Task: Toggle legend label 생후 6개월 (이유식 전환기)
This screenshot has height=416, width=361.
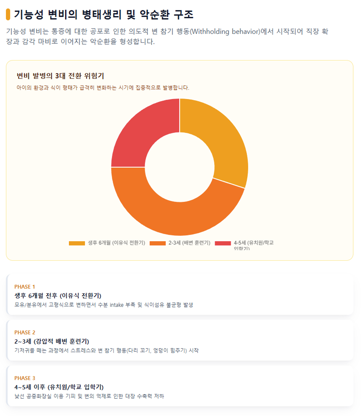Action: 117,243
